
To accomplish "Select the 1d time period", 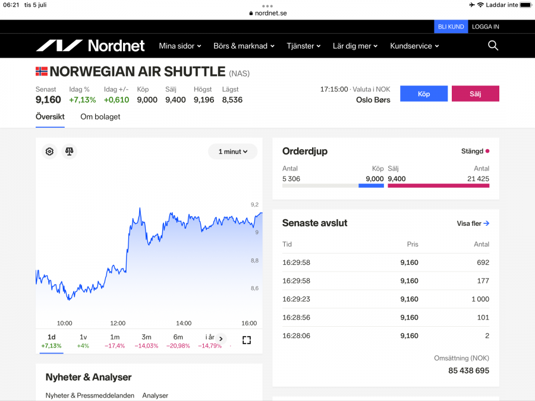I will point(51,341).
